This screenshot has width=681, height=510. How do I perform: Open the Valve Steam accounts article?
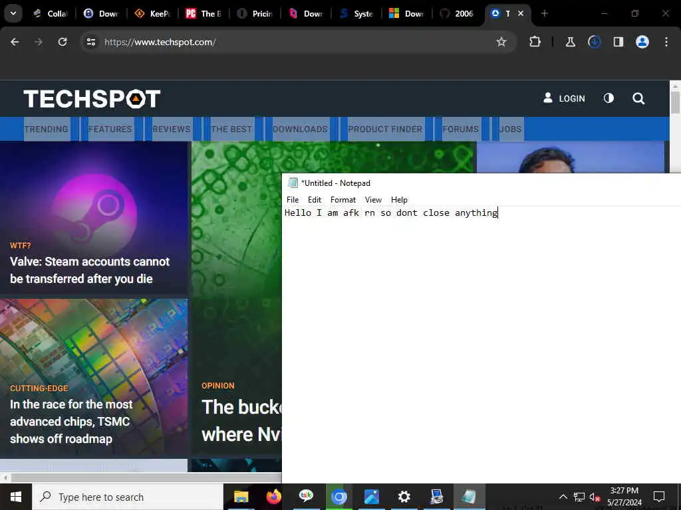coord(90,270)
